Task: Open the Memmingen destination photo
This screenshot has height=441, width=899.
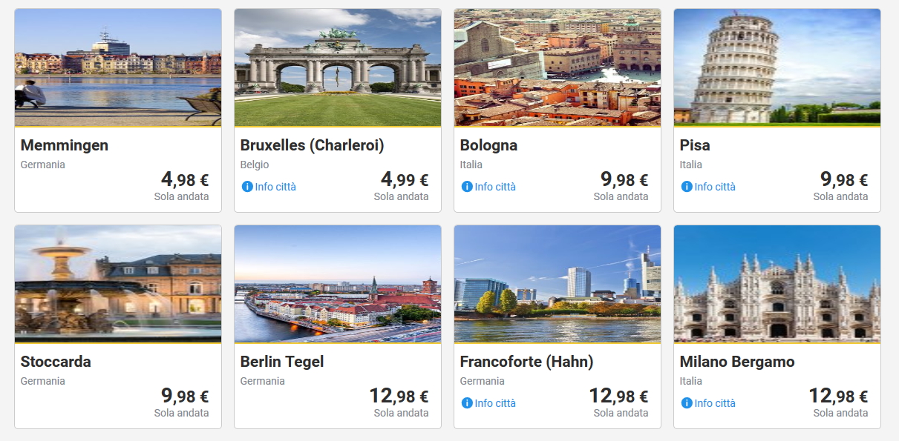Action: pyautogui.click(x=118, y=67)
